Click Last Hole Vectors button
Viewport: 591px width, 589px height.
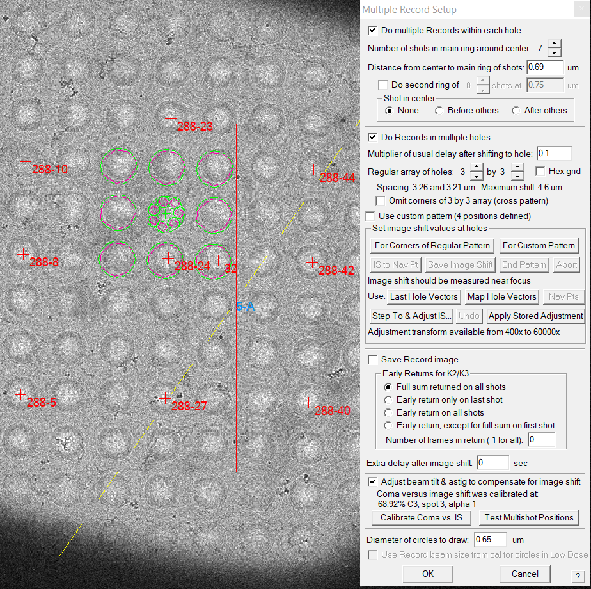pos(423,297)
